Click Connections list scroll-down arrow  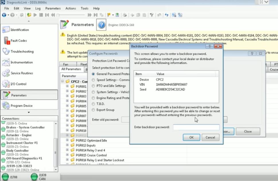click(56, 170)
